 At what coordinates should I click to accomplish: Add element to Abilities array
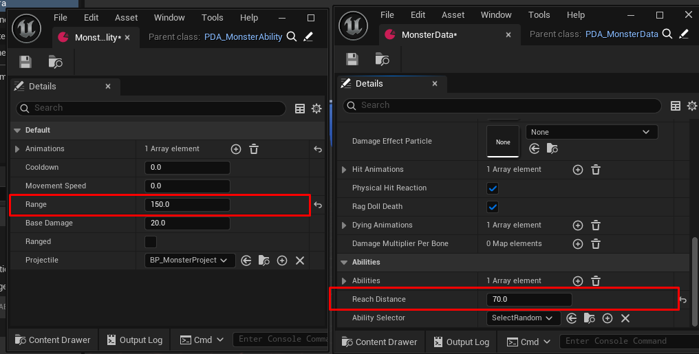tap(578, 281)
